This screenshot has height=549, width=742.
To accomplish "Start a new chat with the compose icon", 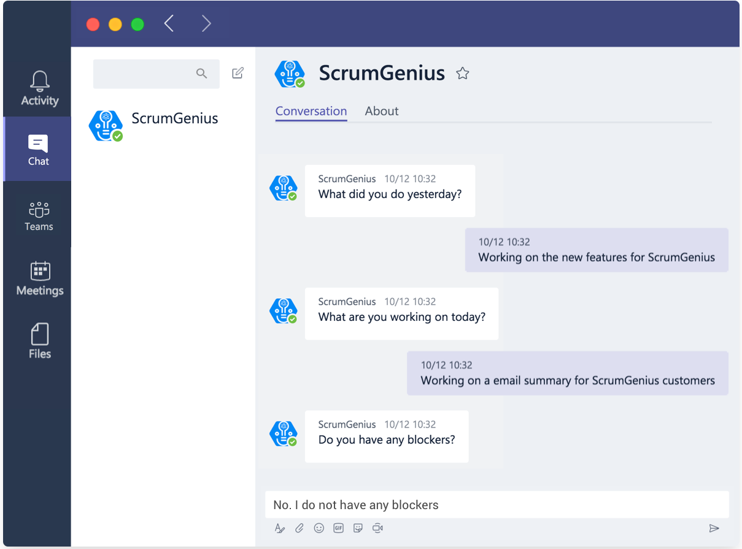I will click(238, 72).
